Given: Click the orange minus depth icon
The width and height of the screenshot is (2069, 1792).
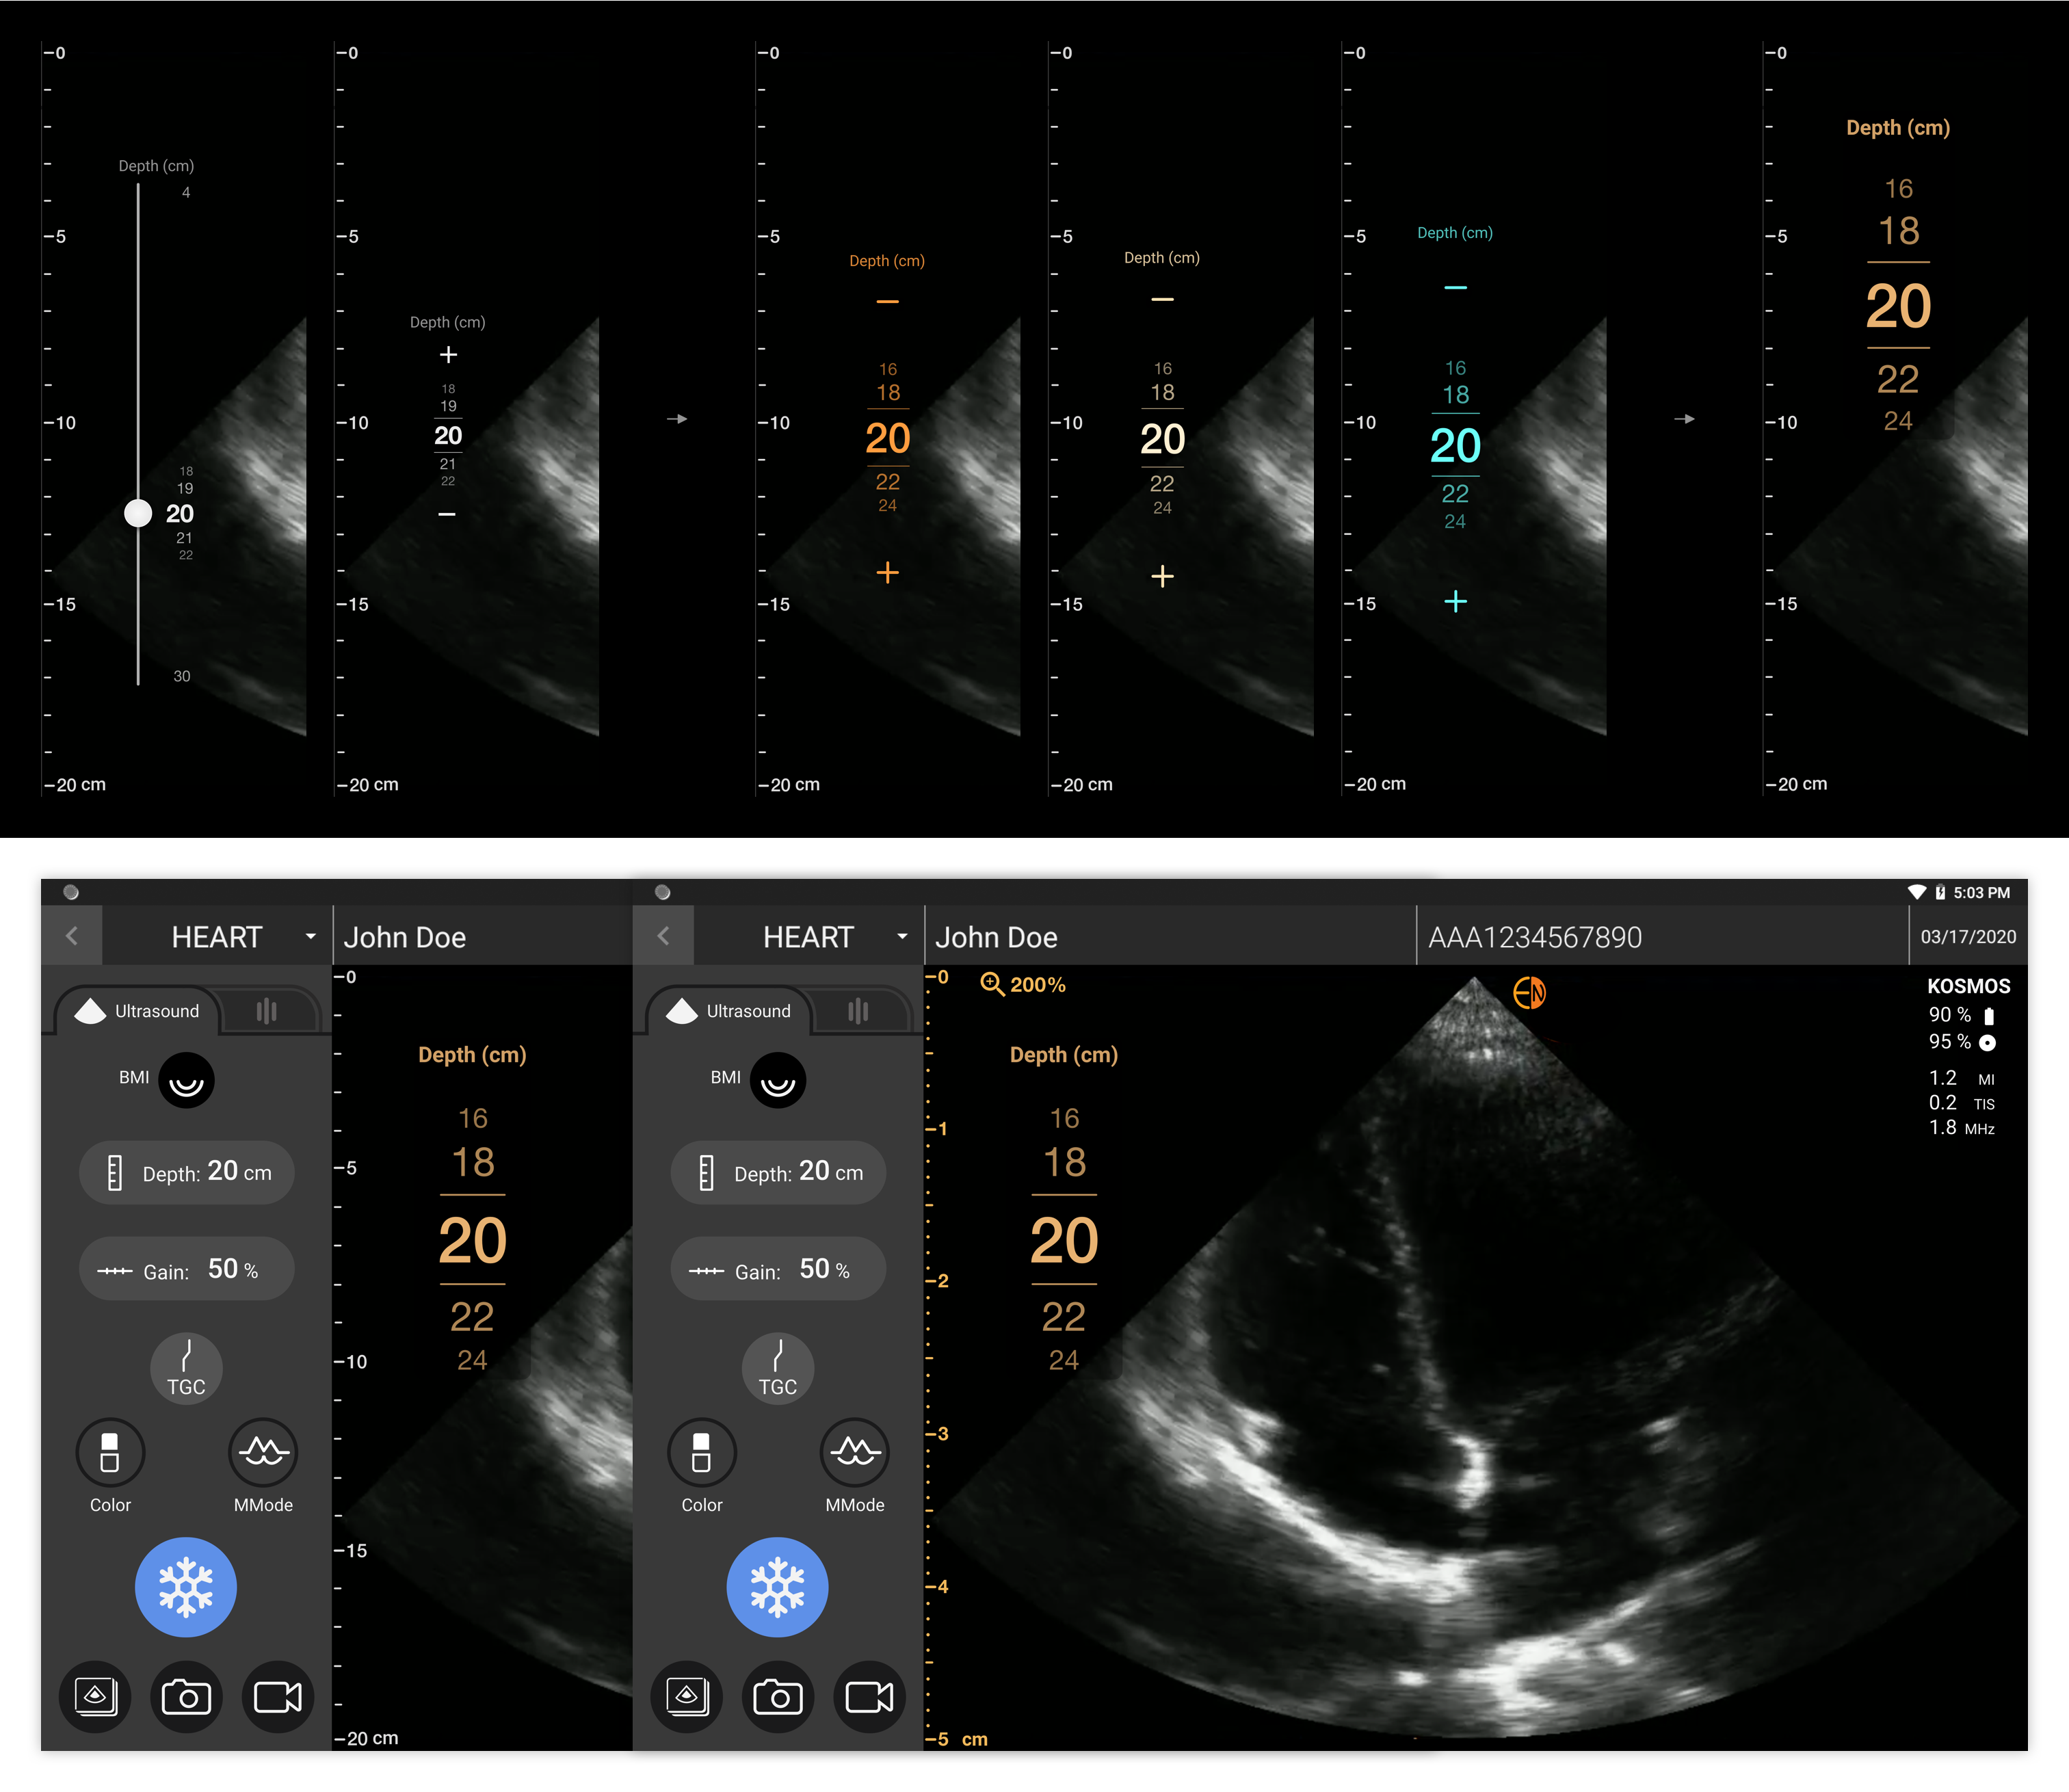Looking at the screenshot, I should [x=887, y=301].
